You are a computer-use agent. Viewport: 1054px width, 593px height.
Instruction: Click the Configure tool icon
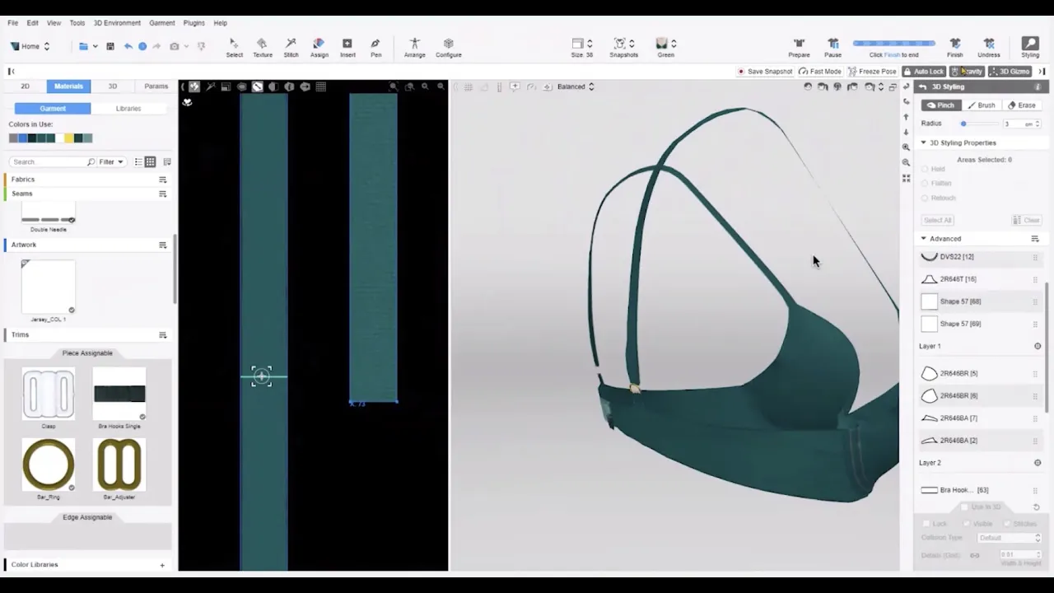(448, 47)
